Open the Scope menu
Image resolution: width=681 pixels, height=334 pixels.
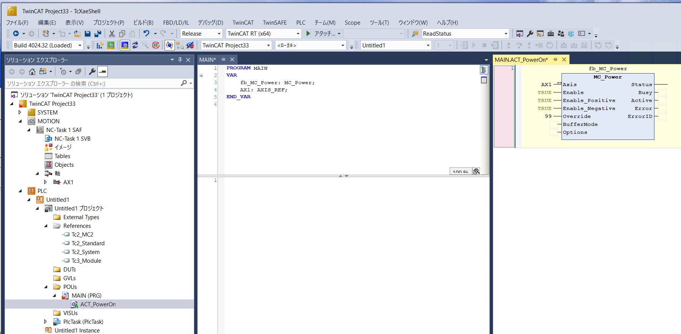pos(352,23)
